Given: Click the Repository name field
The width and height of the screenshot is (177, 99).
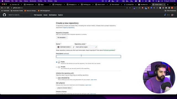Looking at the screenshot, I should click(86, 47).
